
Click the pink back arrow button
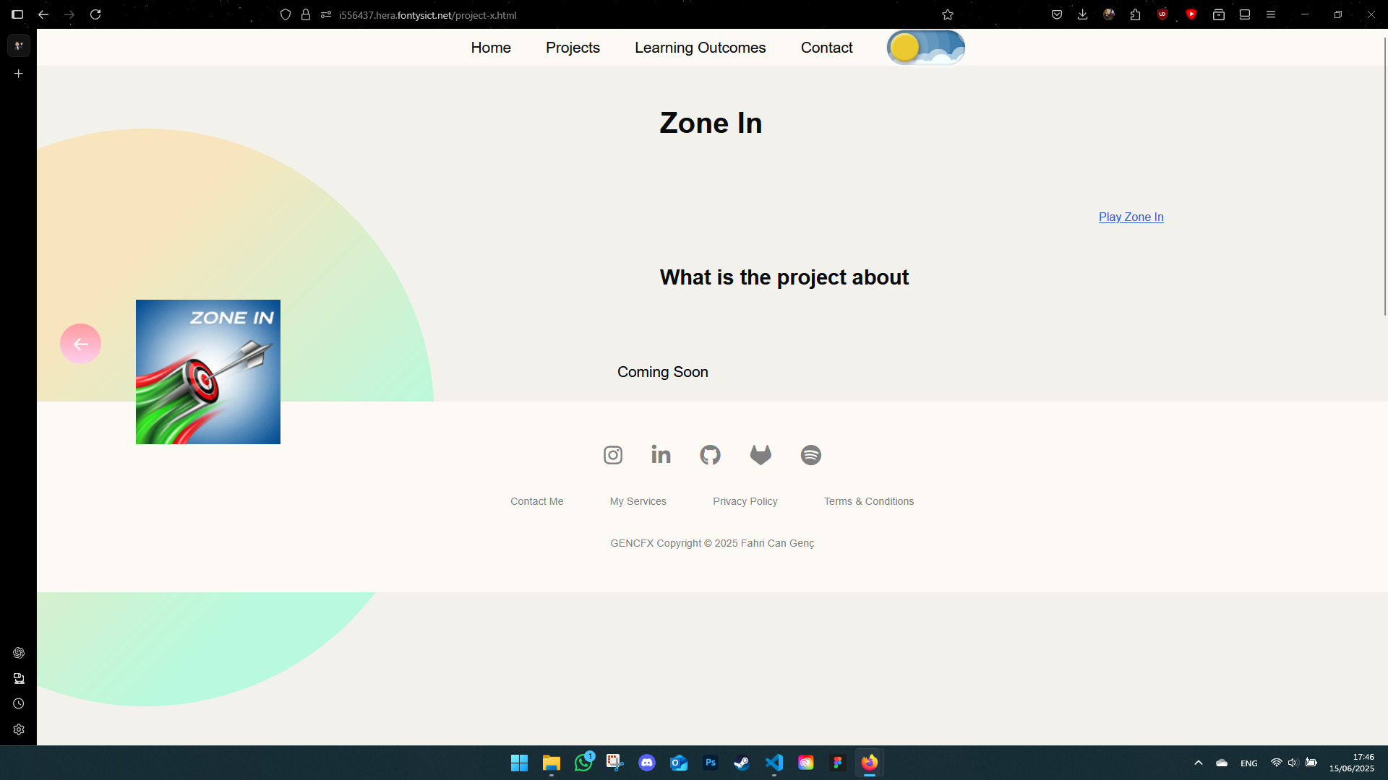(x=80, y=343)
